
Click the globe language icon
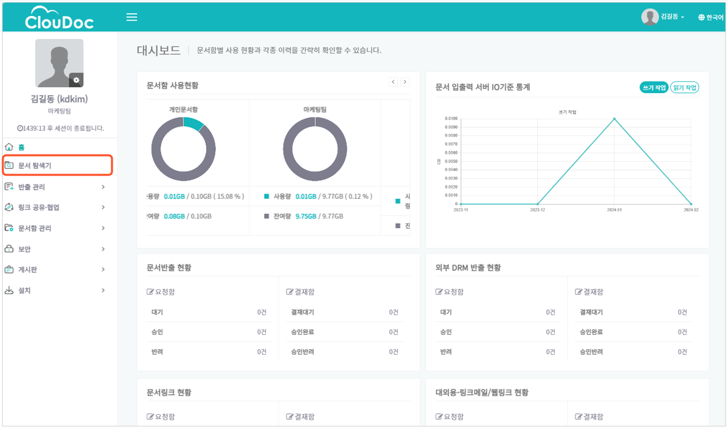click(701, 18)
